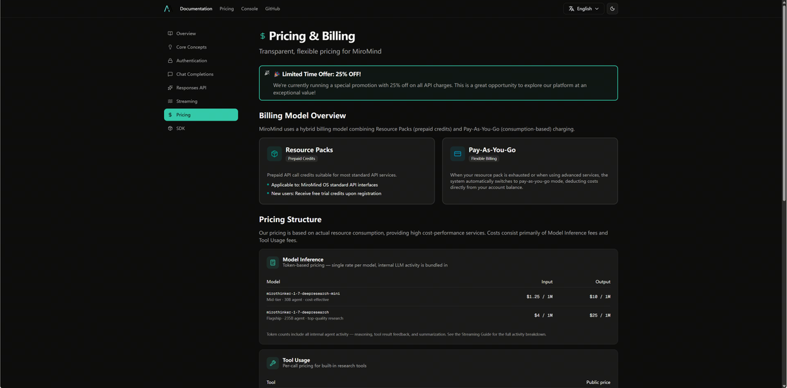The image size is (787, 388).
Task: Click the Flexible Billing badge
Action: (x=484, y=159)
